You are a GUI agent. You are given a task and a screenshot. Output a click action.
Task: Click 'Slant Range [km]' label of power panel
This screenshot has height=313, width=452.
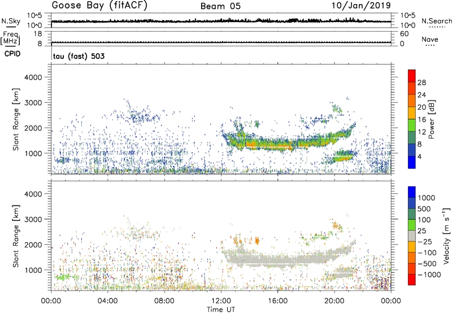click(x=16, y=119)
